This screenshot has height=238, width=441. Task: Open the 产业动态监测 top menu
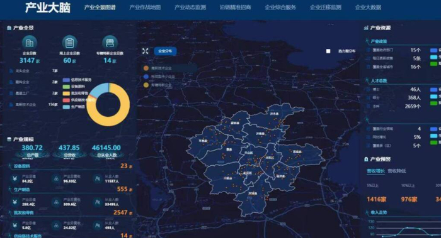[190, 8]
